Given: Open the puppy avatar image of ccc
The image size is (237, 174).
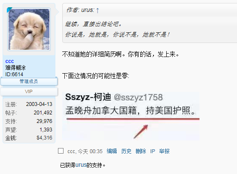Looking at the screenshot, I should point(29,29).
